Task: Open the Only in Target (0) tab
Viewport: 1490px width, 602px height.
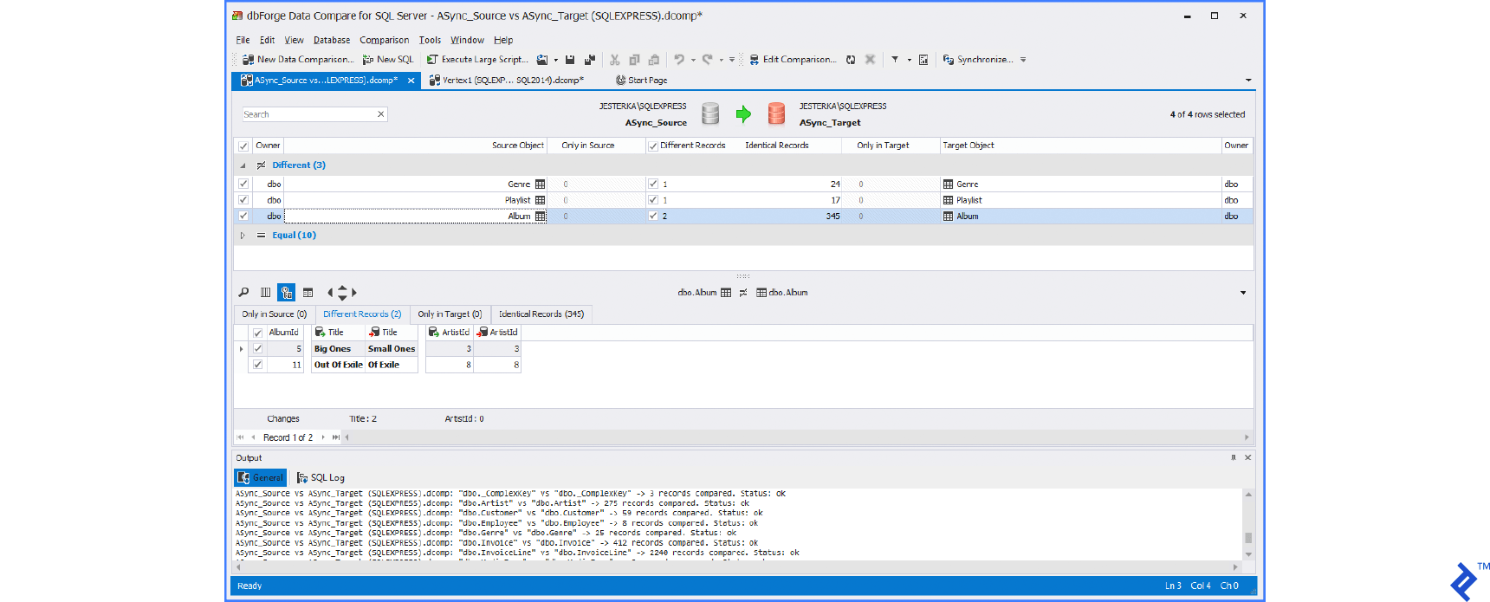Action: point(450,314)
